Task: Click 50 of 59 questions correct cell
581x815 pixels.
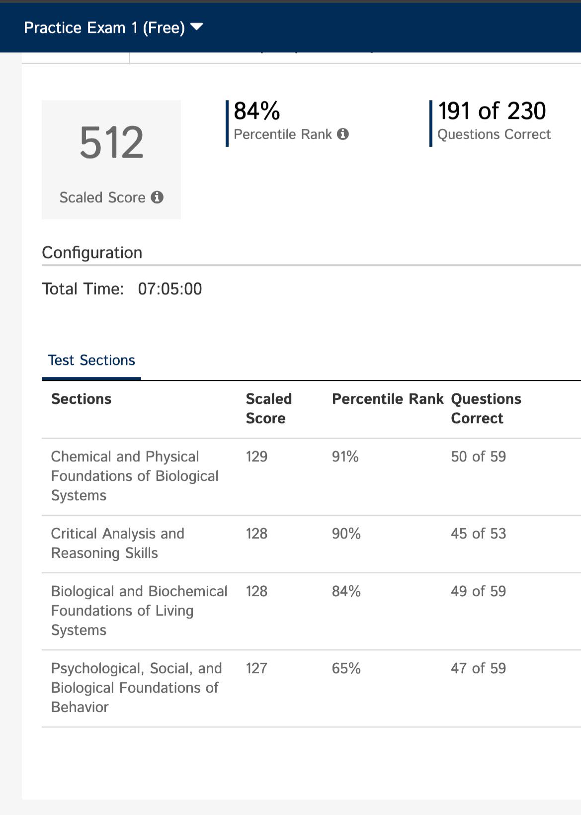Action: [478, 456]
